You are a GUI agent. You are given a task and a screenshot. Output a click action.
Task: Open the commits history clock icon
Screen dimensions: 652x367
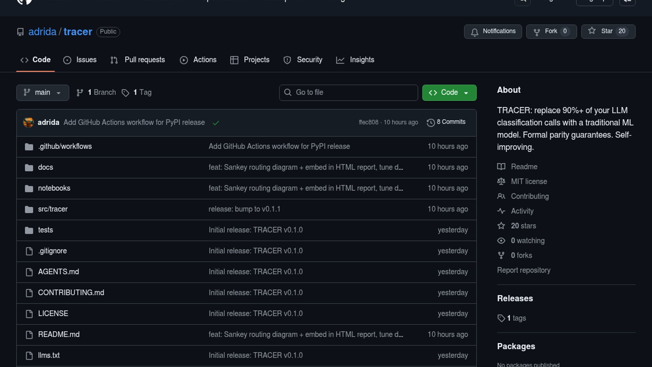431,122
